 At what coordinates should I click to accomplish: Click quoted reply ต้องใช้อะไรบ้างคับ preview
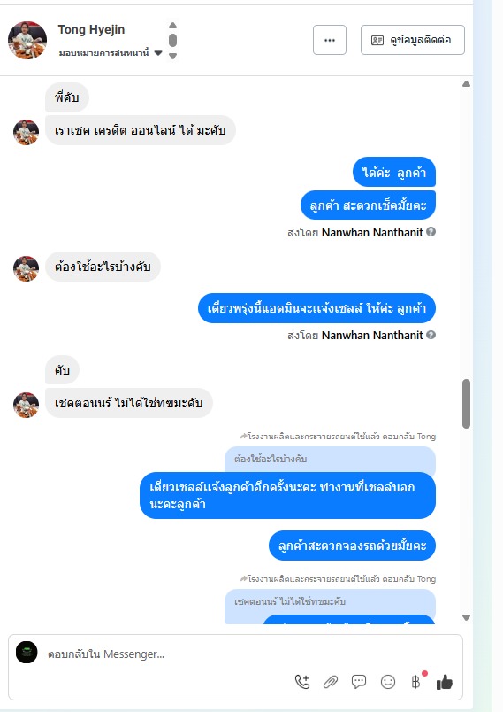[x=330, y=459]
